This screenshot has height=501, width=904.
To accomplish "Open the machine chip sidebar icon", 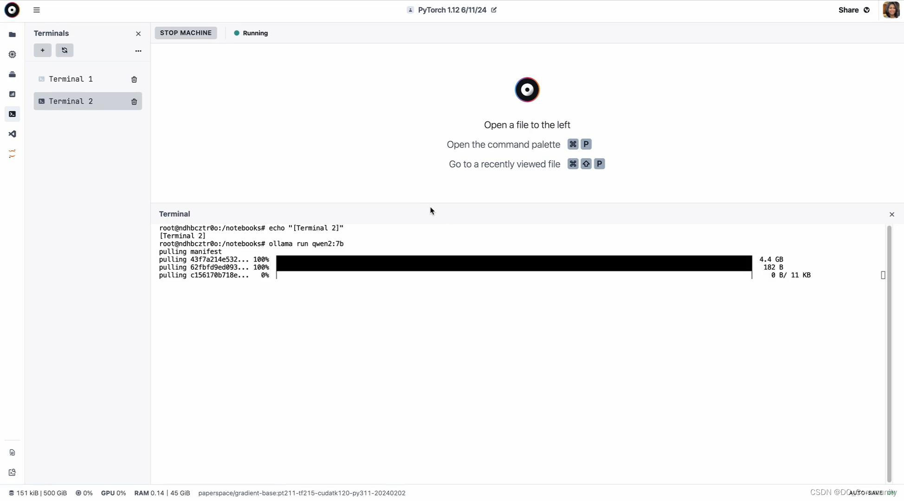I will click(12, 55).
